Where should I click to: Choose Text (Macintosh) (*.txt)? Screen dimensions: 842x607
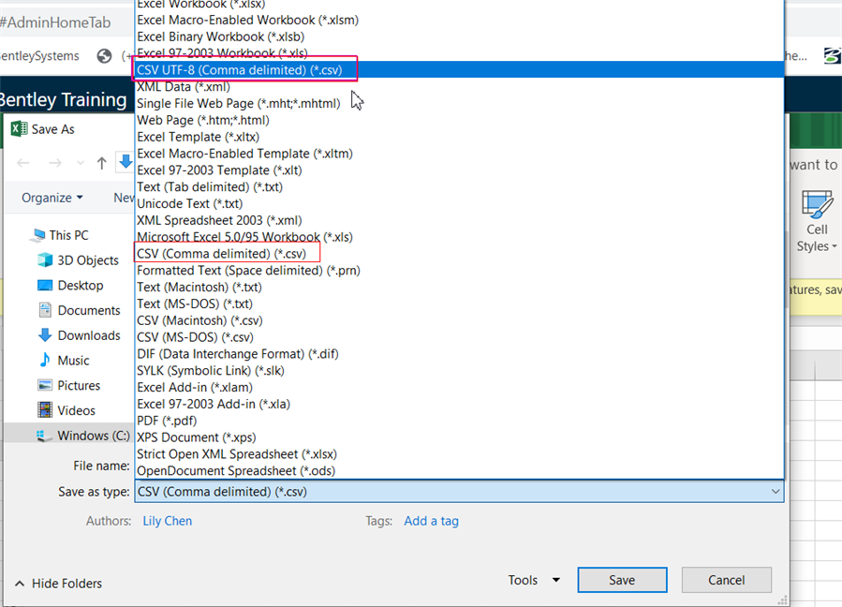point(459,287)
